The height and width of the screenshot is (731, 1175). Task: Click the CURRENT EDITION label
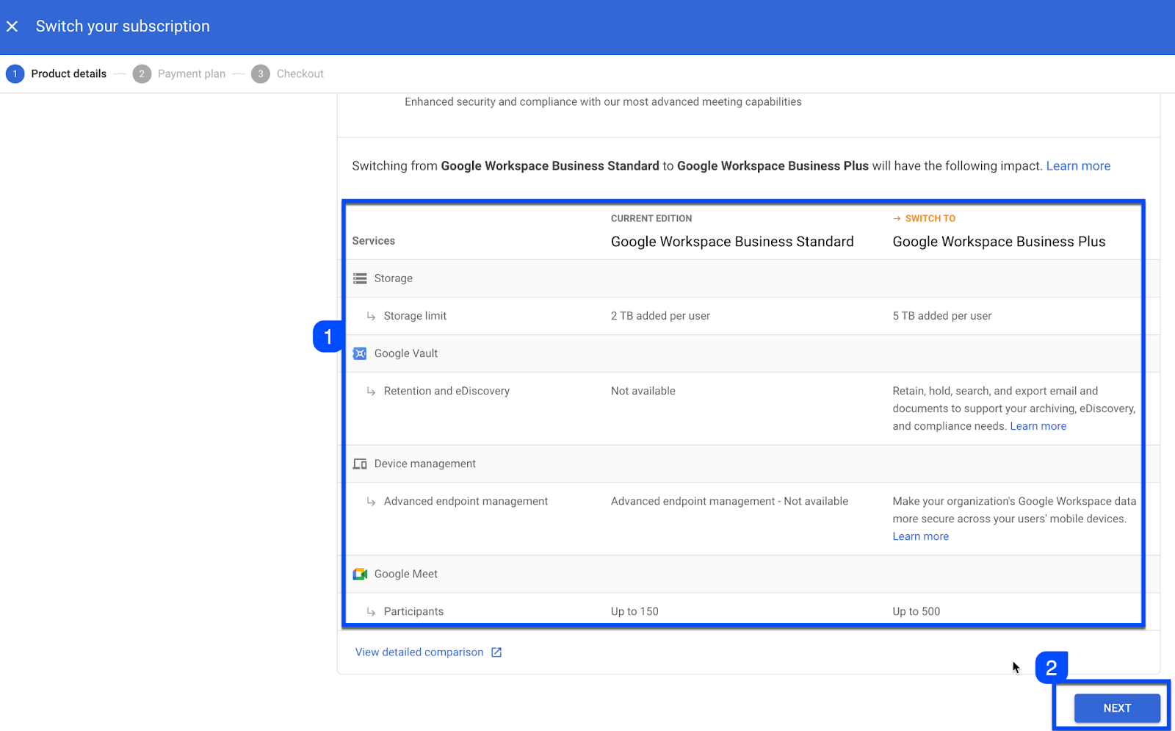click(651, 218)
